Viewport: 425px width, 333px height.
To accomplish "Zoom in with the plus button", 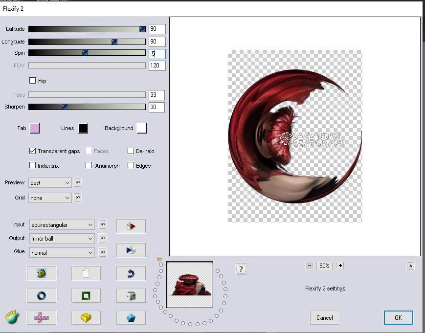I will point(340,266).
